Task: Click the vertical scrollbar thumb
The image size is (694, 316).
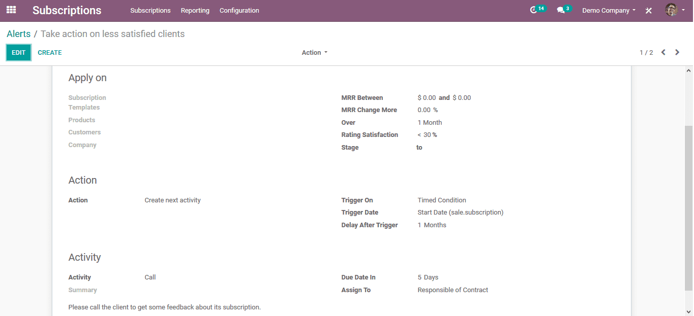Action: pyautogui.click(x=689, y=209)
